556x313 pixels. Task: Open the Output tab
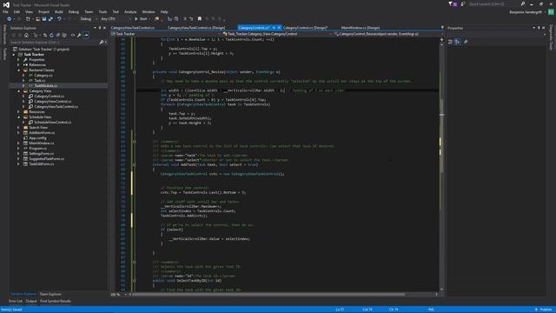[x=31, y=301]
